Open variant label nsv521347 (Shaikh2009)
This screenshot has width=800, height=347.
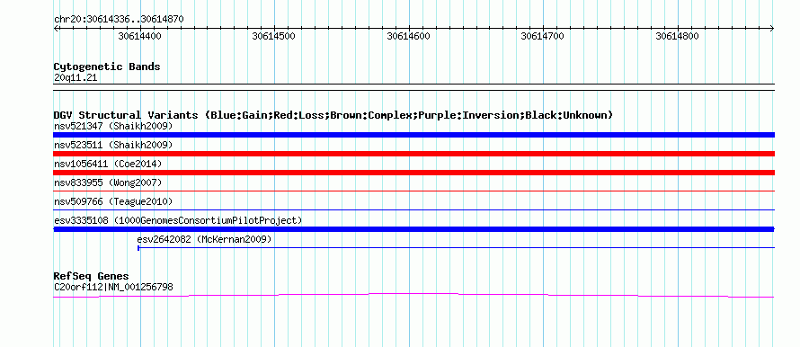[113, 126]
